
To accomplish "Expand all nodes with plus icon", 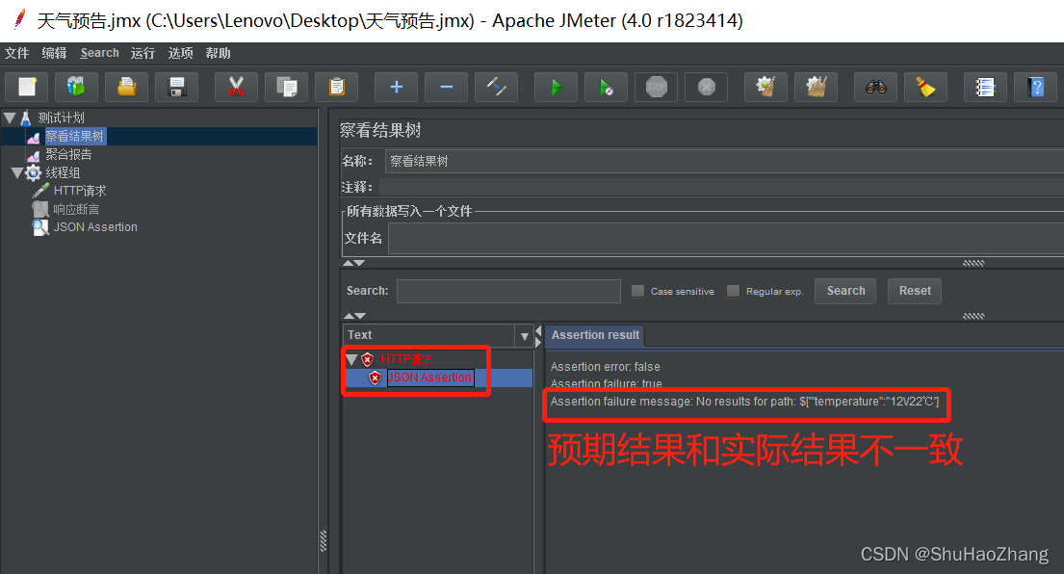I will (397, 87).
